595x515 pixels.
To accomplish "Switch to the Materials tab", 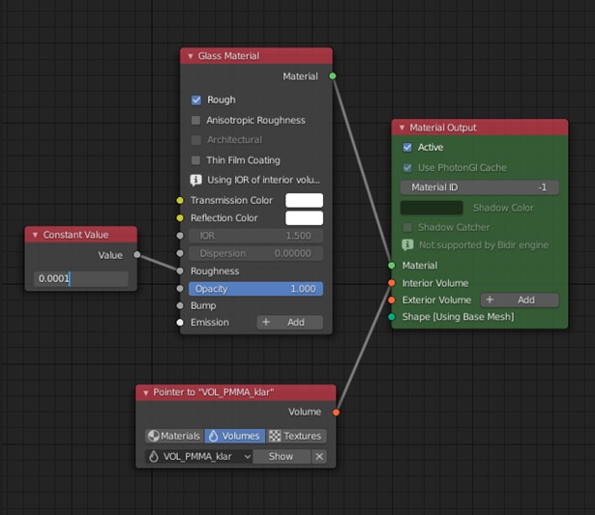I will (174, 436).
